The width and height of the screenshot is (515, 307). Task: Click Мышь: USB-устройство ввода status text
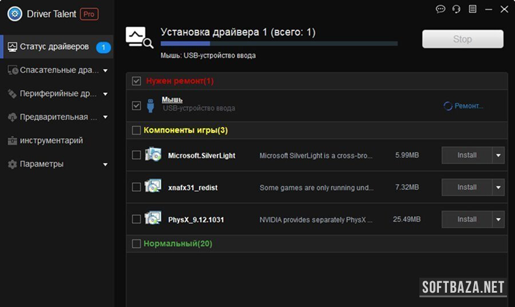[208, 56]
